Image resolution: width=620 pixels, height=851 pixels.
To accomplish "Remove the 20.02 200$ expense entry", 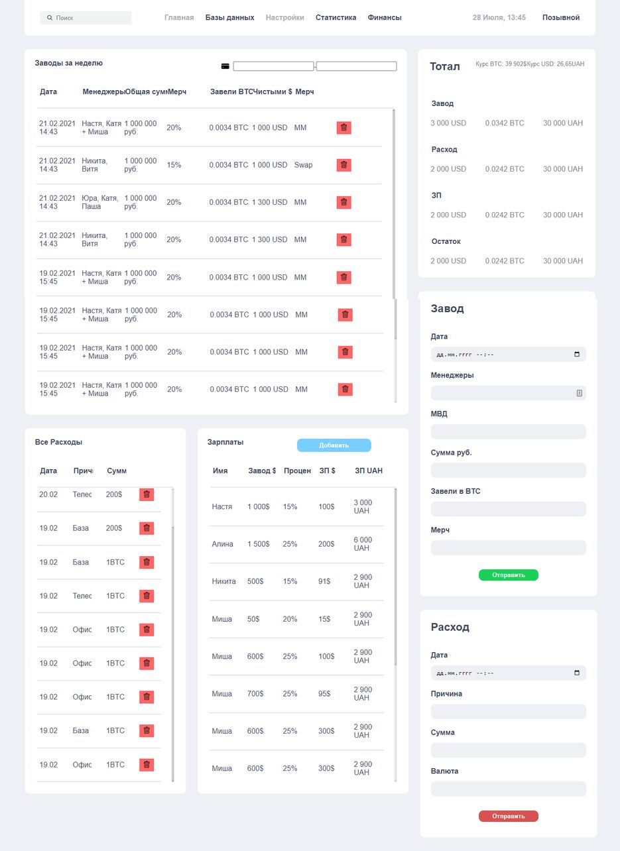I will [147, 494].
